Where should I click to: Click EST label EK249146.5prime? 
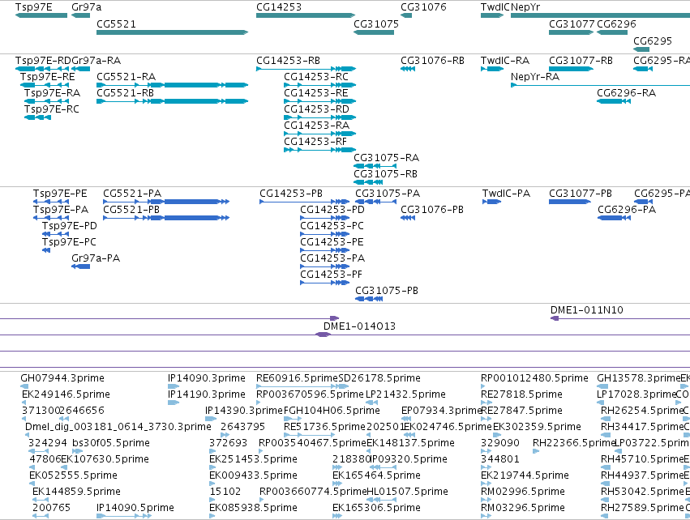tap(66, 394)
